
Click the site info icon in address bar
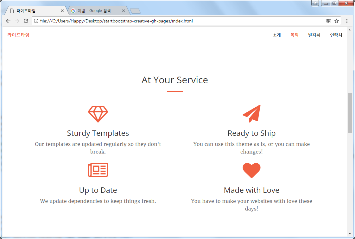pos(36,21)
